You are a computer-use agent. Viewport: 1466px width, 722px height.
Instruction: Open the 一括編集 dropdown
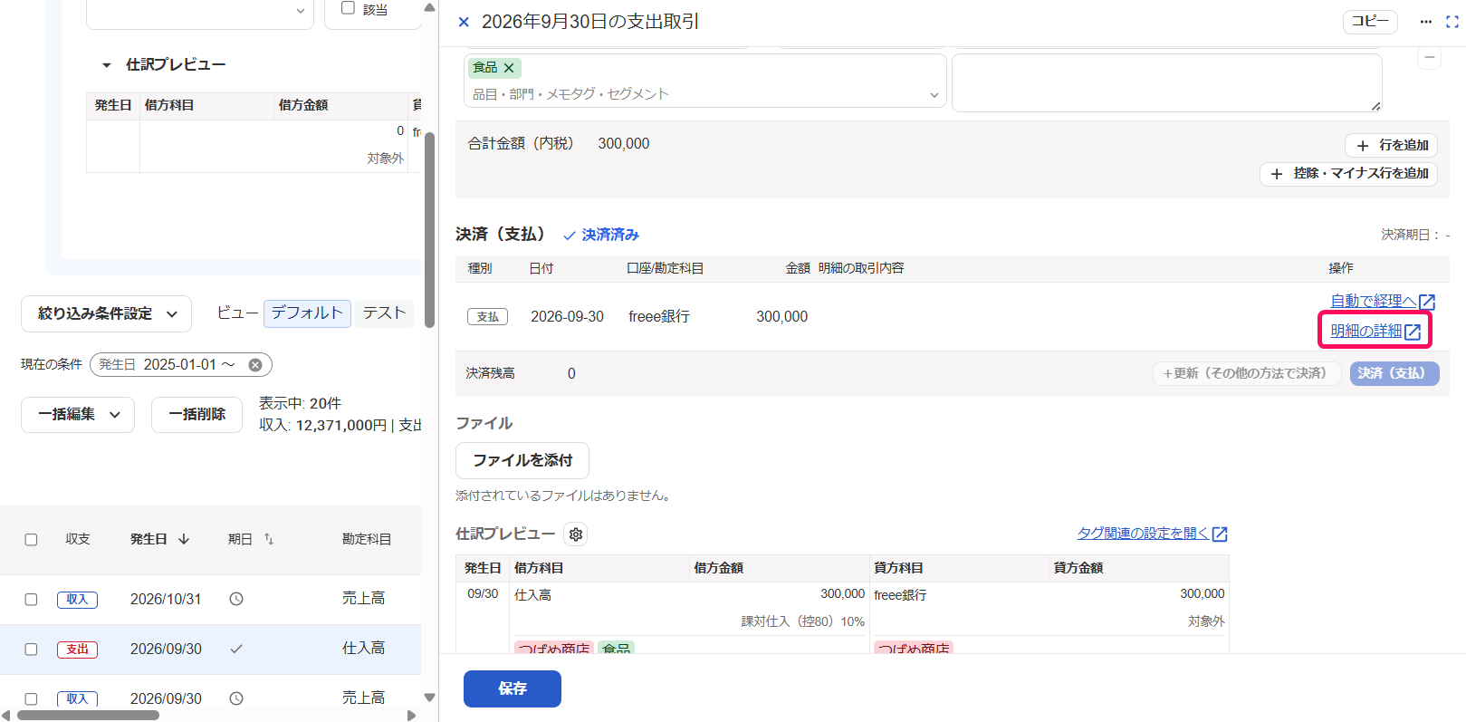pos(78,415)
